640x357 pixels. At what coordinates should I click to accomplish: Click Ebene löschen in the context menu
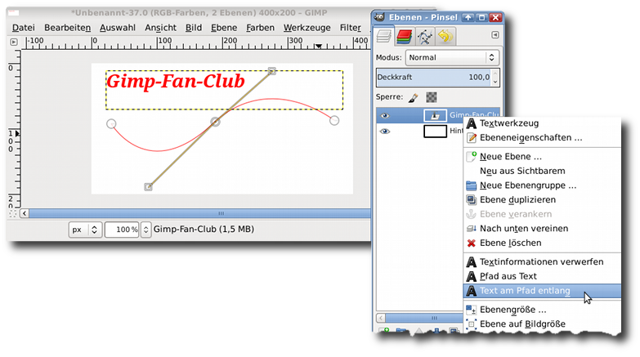[x=542, y=243]
